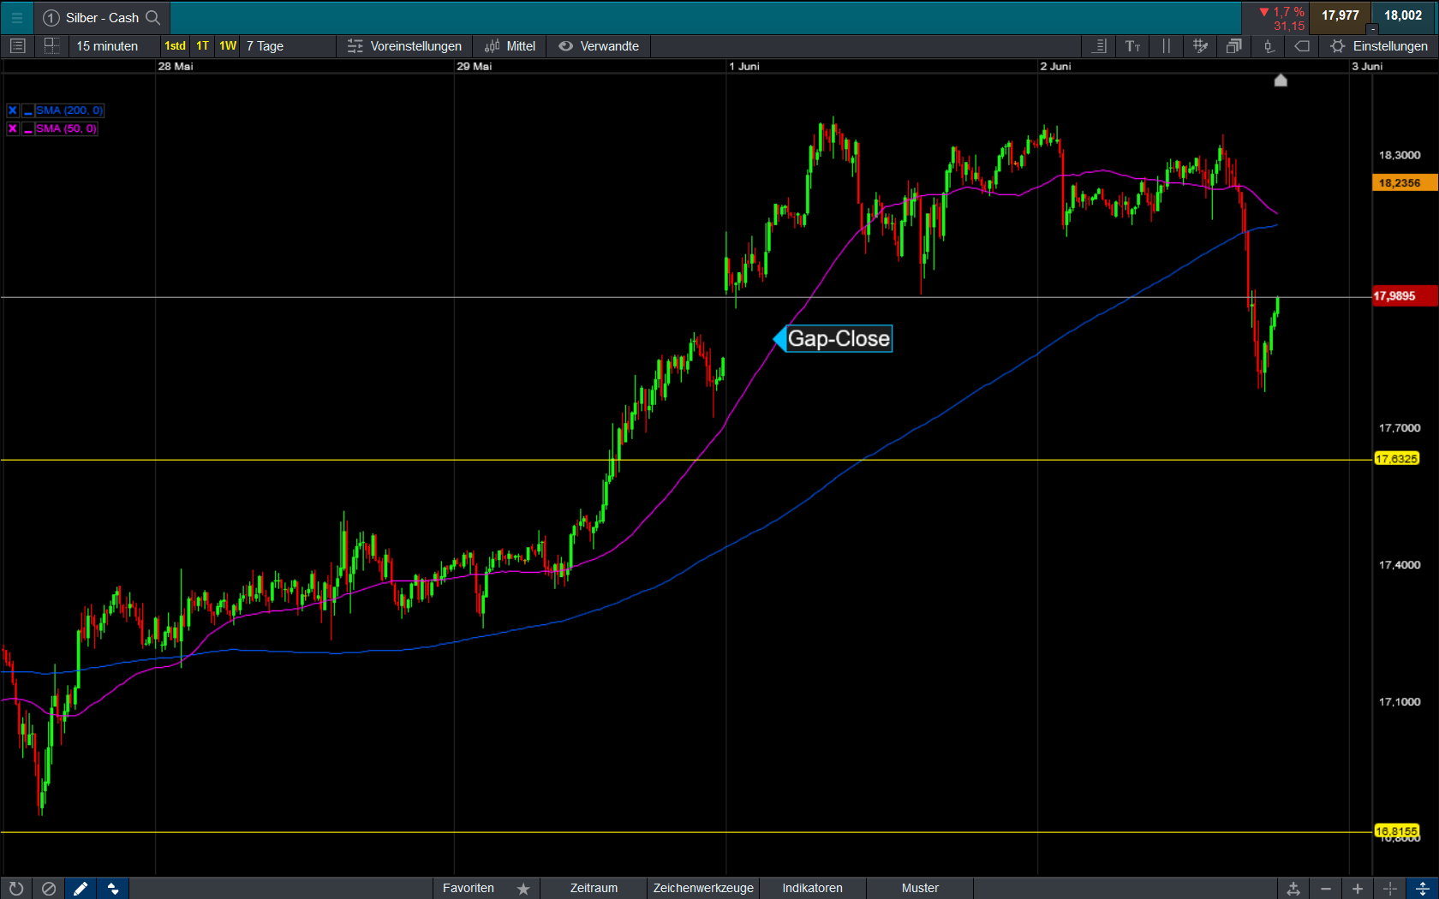Click the auto-fit chart icon

1293,889
